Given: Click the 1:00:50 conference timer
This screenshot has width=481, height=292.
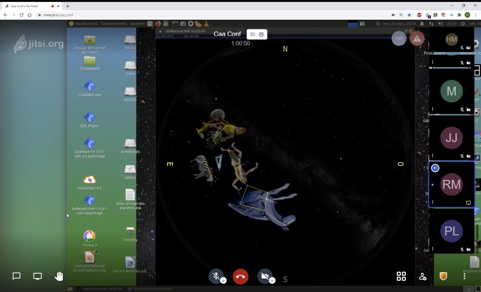Looking at the screenshot, I should (x=240, y=43).
